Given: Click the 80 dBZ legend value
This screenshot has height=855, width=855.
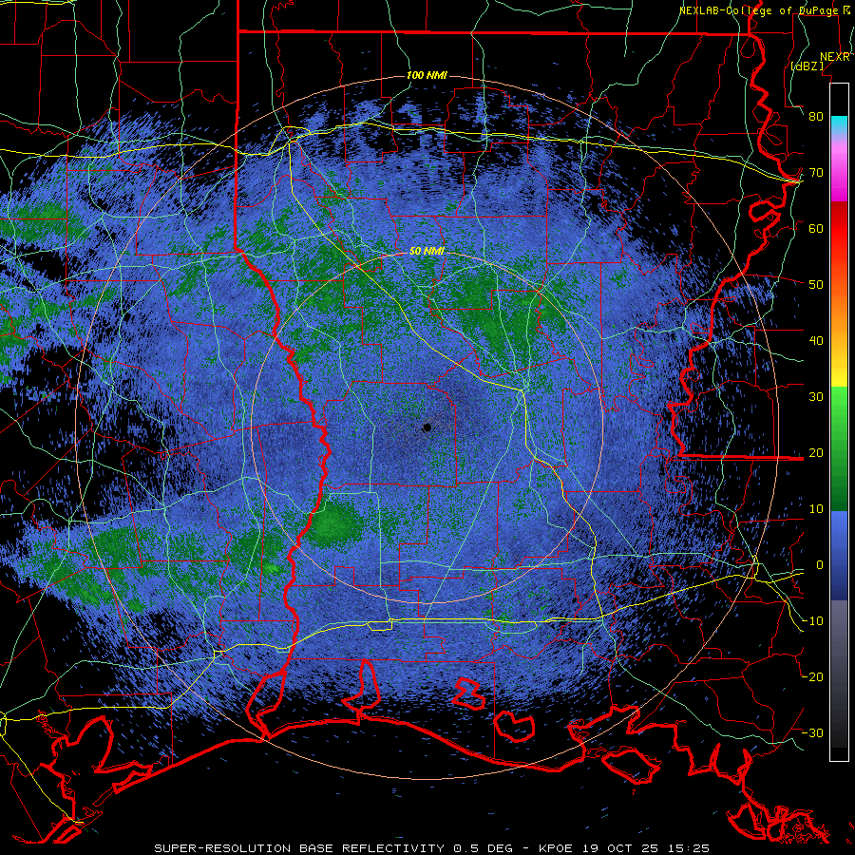Looking at the screenshot, I should [816, 116].
